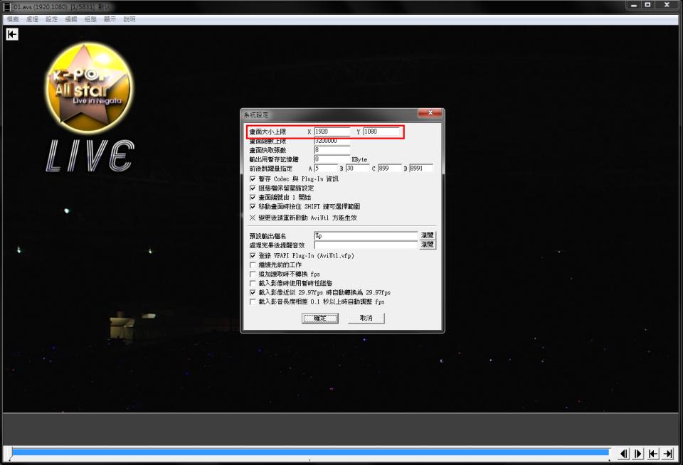Click 瀏覽 next to 處理完畢後提醒音效
The width and height of the screenshot is (683, 465).
coord(428,245)
